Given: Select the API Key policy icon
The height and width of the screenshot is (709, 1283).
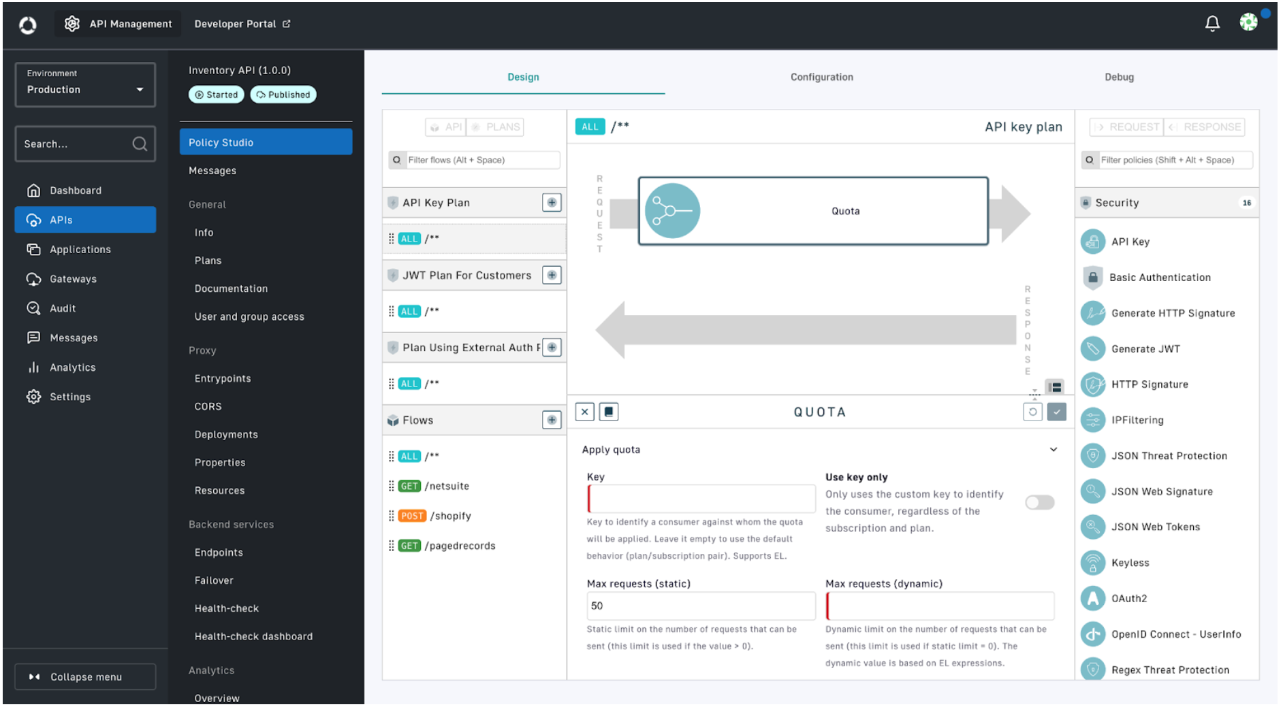Looking at the screenshot, I should 1093,242.
